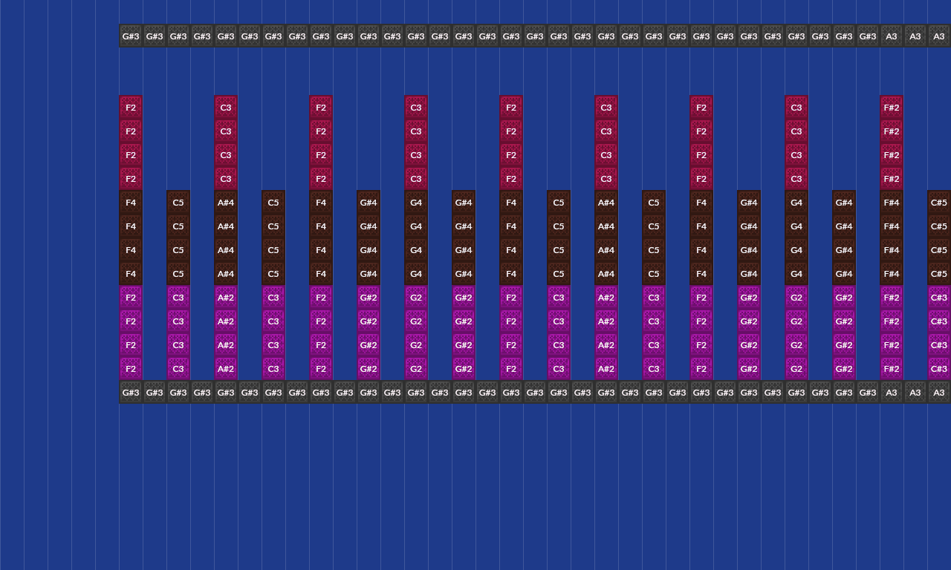This screenshot has width=951, height=570.
Task: Select bottom G2 block in rightmost G2 column
Action: click(x=796, y=369)
